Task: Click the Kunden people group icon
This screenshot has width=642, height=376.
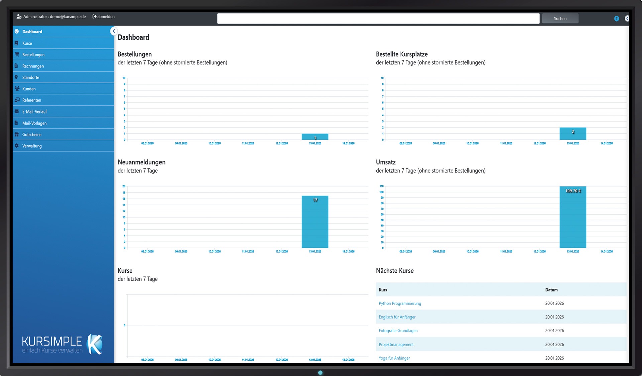Action: pyautogui.click(x=17, y=89)
